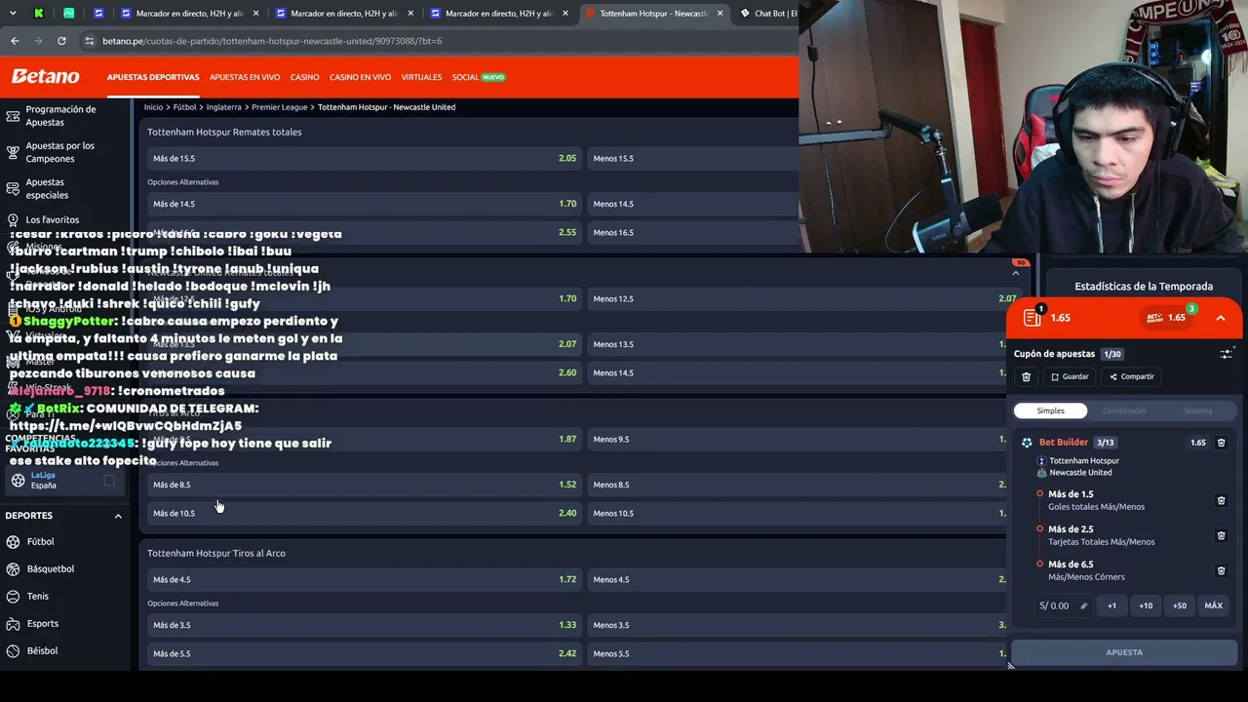Open site info icon in address bar

90,41
